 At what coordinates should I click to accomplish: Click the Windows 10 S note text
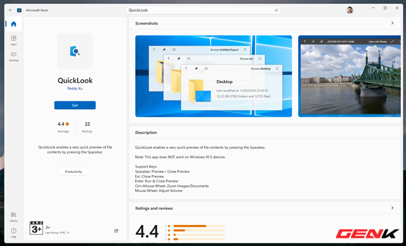[180, 157]
